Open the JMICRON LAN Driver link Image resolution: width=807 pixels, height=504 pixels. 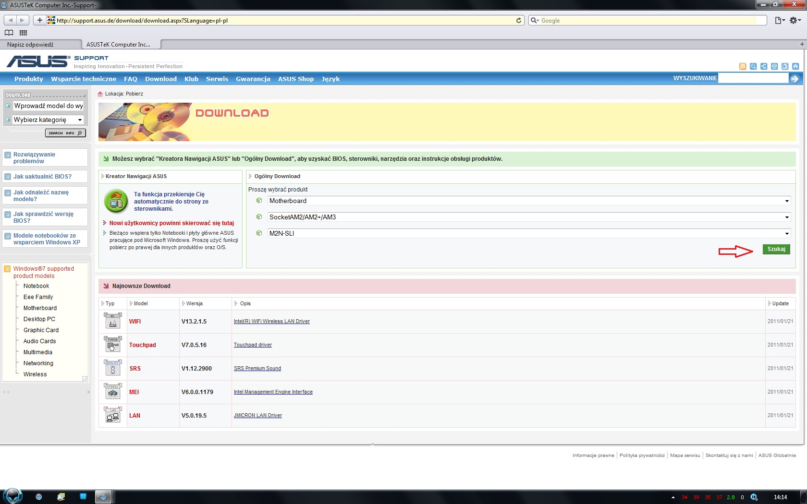(258, 416)
